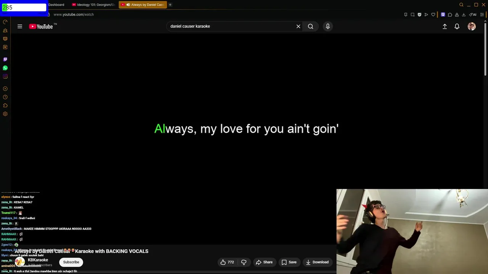
Task: Open the sidebar player icon
Action: tap(5, 89)
